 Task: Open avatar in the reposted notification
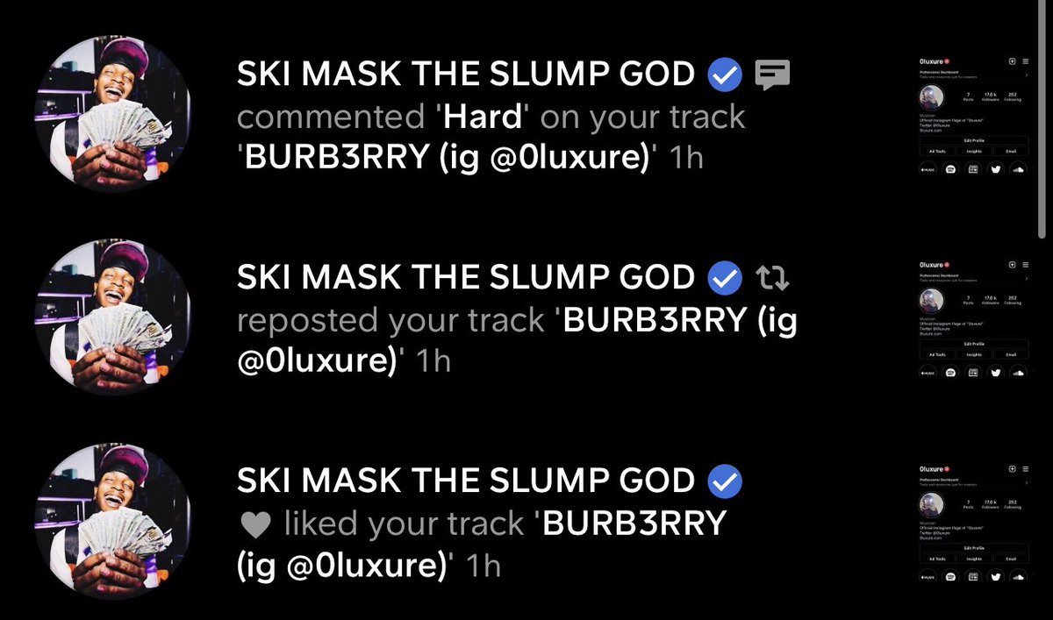click(112, 318)
